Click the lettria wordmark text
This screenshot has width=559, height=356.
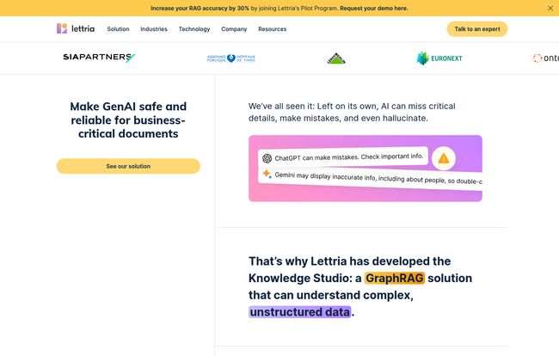(x=83, y=28)
